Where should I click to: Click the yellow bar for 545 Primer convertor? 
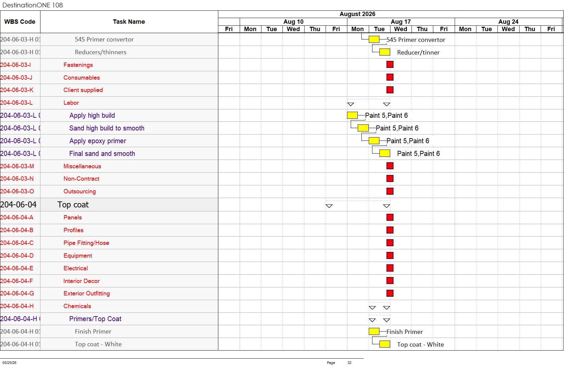click(374, 39)
